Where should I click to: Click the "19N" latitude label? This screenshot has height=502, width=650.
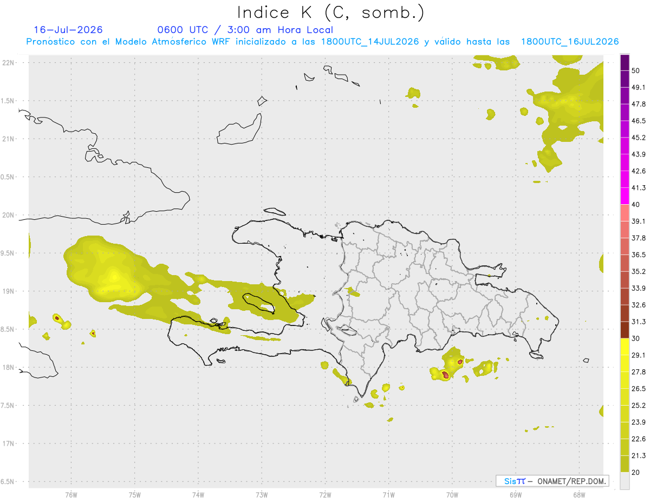[x=9, y=291]
